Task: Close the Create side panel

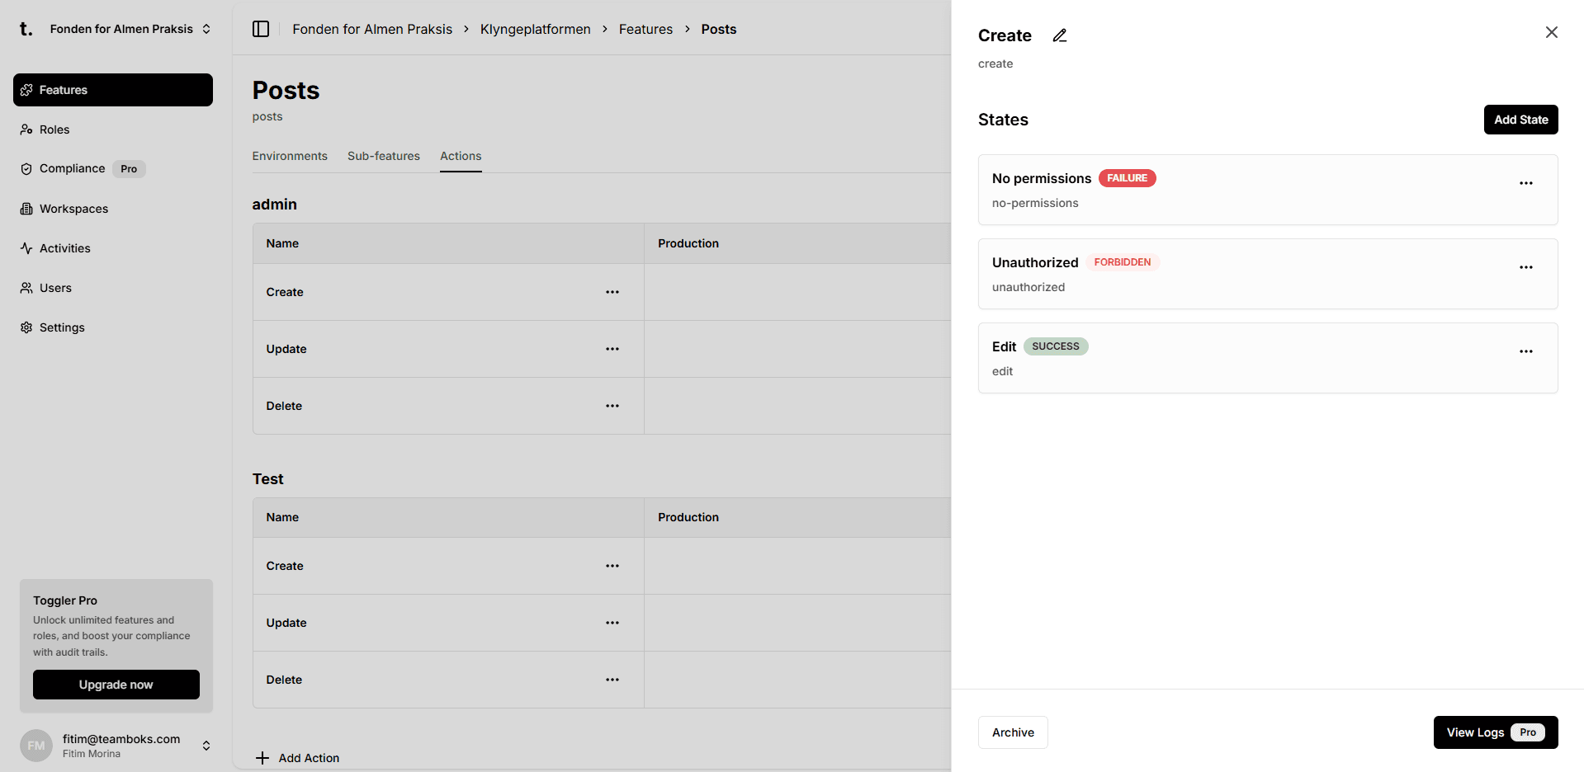Action: coord(1551,32)
